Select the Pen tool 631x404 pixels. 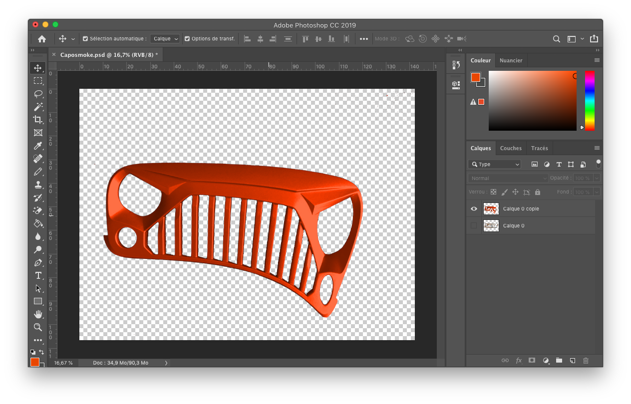pyautogui.click(x=38, y=262)
